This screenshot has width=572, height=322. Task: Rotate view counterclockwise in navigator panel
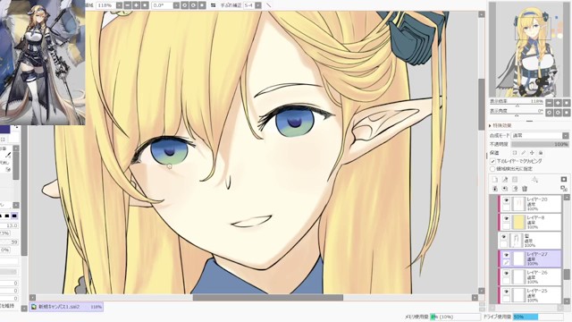coord(549,113)
